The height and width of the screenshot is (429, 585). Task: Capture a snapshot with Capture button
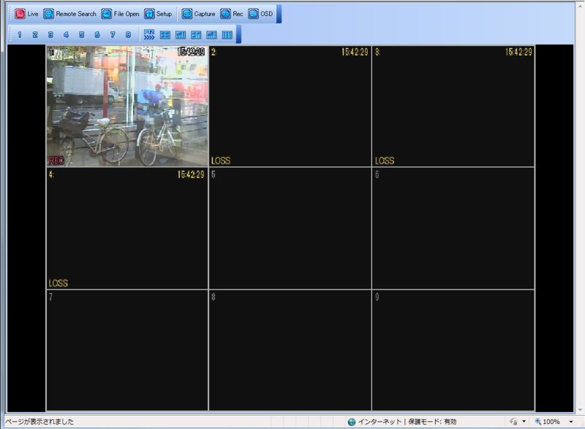point(198,14)
